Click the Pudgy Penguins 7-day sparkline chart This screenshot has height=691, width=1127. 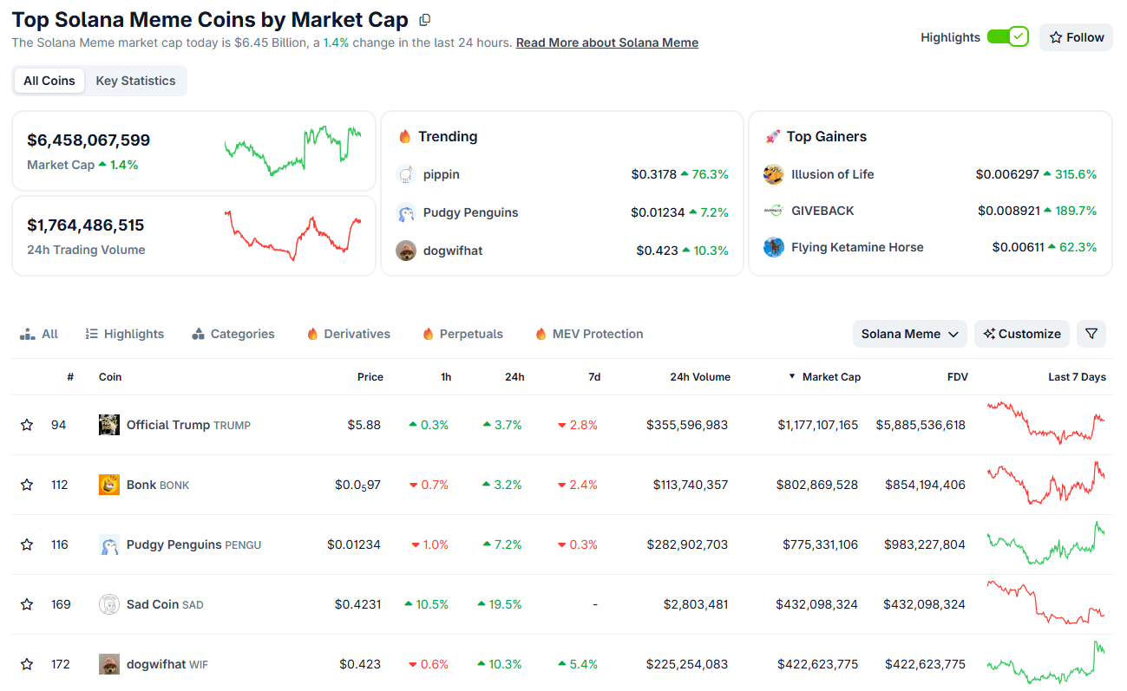click(1047, 544)
